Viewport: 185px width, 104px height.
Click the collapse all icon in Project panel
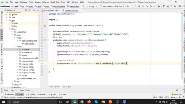tap(29, 10)
